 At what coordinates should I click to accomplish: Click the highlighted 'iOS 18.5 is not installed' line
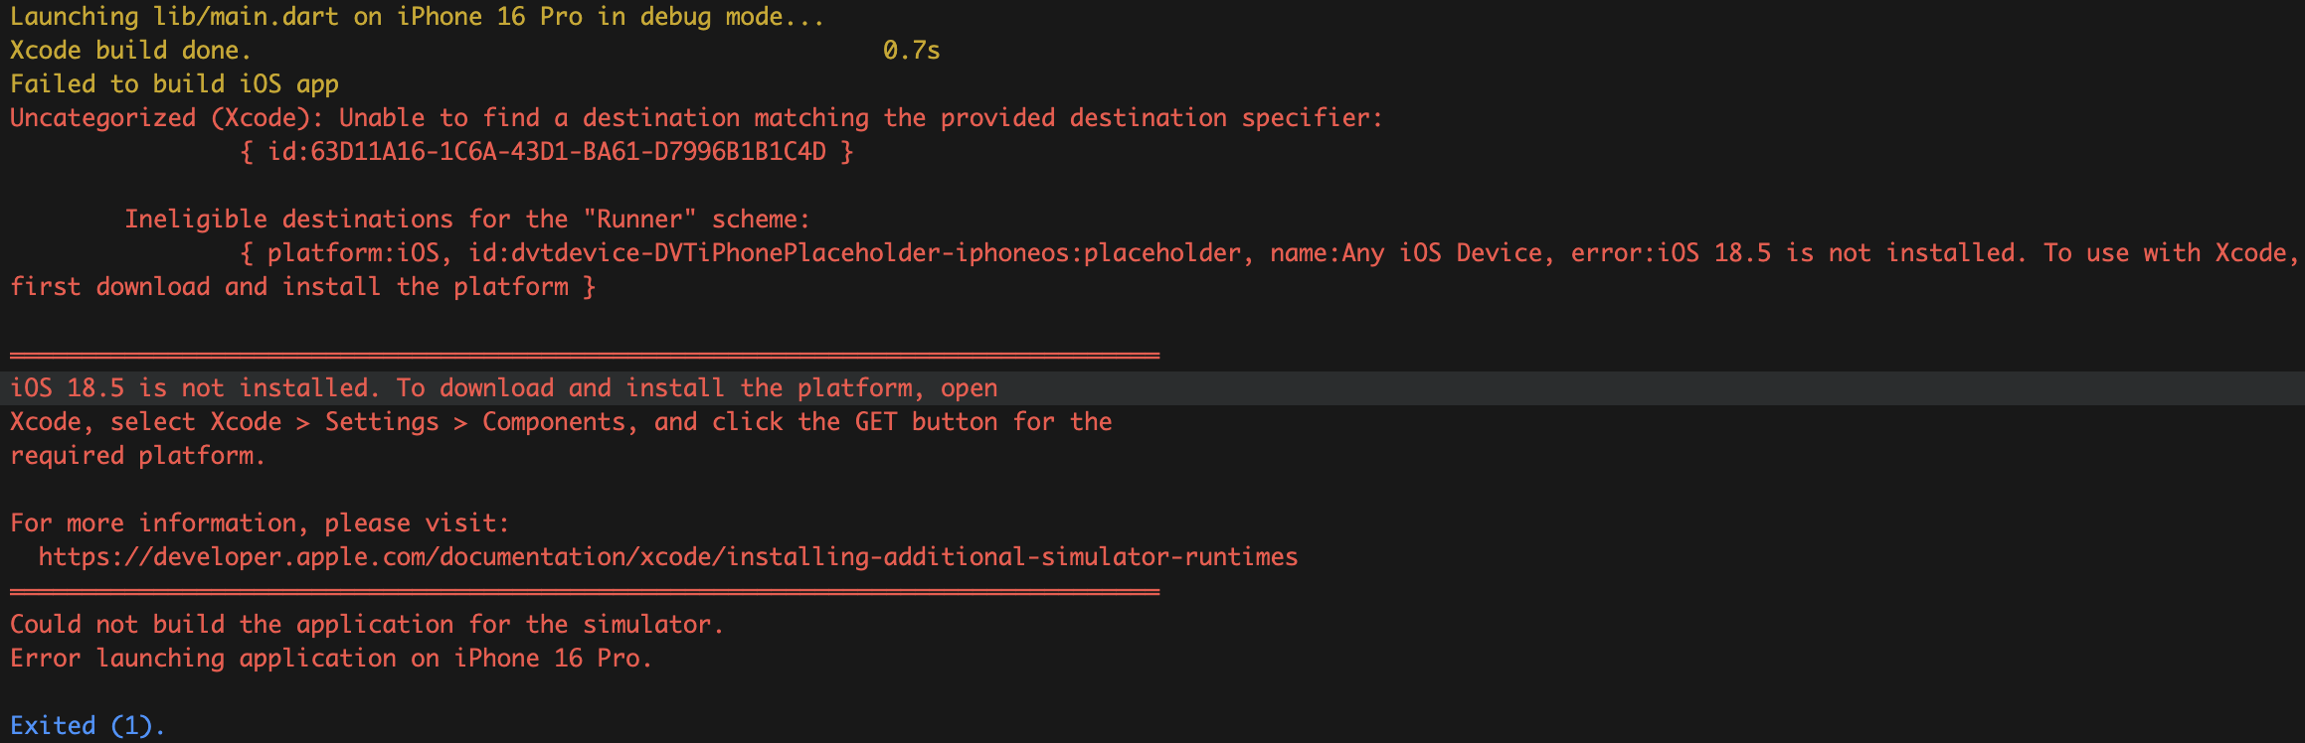502,388
